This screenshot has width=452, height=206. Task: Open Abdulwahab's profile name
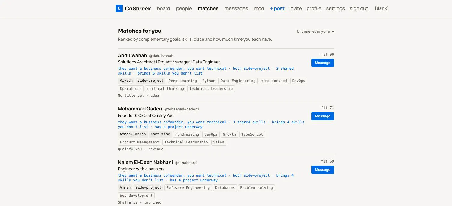click(x=132, y=55)
